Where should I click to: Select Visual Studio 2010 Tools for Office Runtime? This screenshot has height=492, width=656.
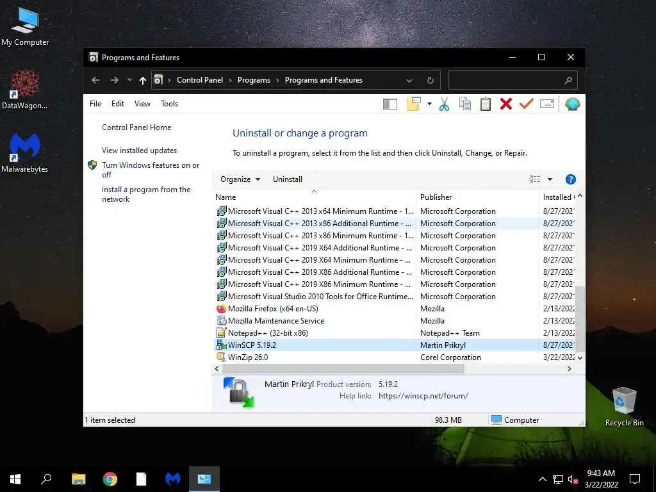(x=315, y=297)
